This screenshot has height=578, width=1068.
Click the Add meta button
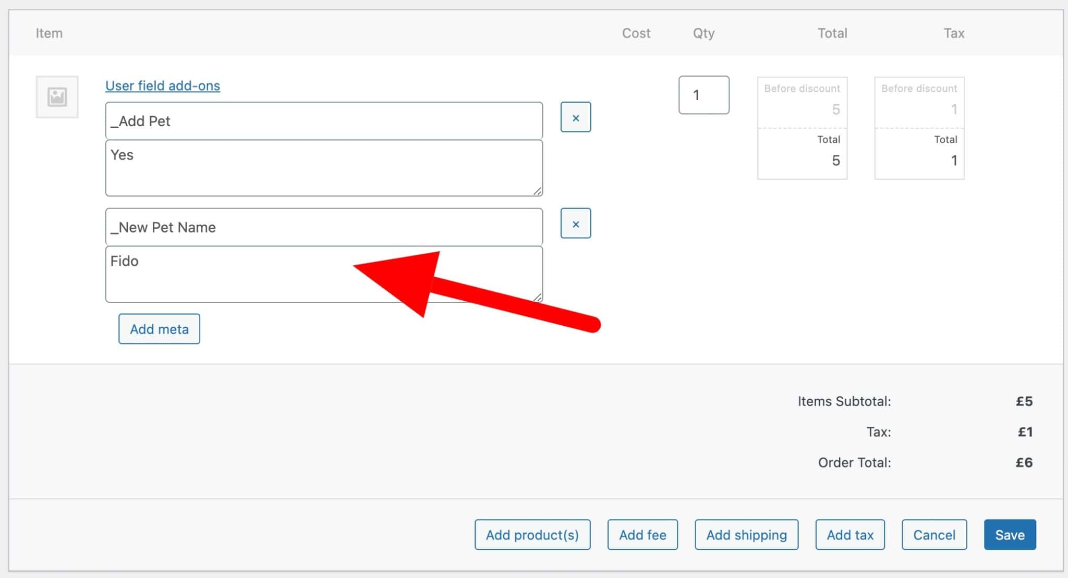pos(159,329)
